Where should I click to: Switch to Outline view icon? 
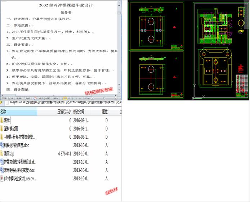[x=76, y=98]
